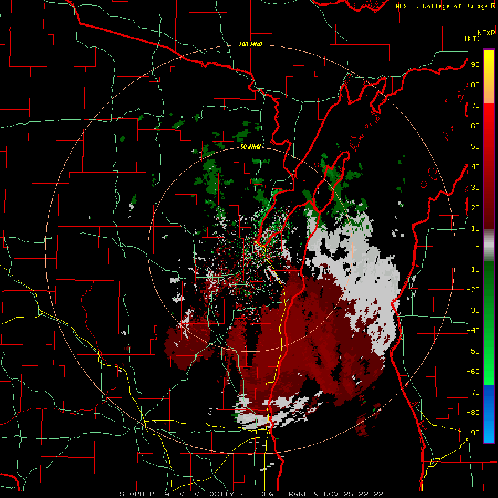Click the -90 value on velocity scale
Screen dimensions: 498x498
(473, 433)
